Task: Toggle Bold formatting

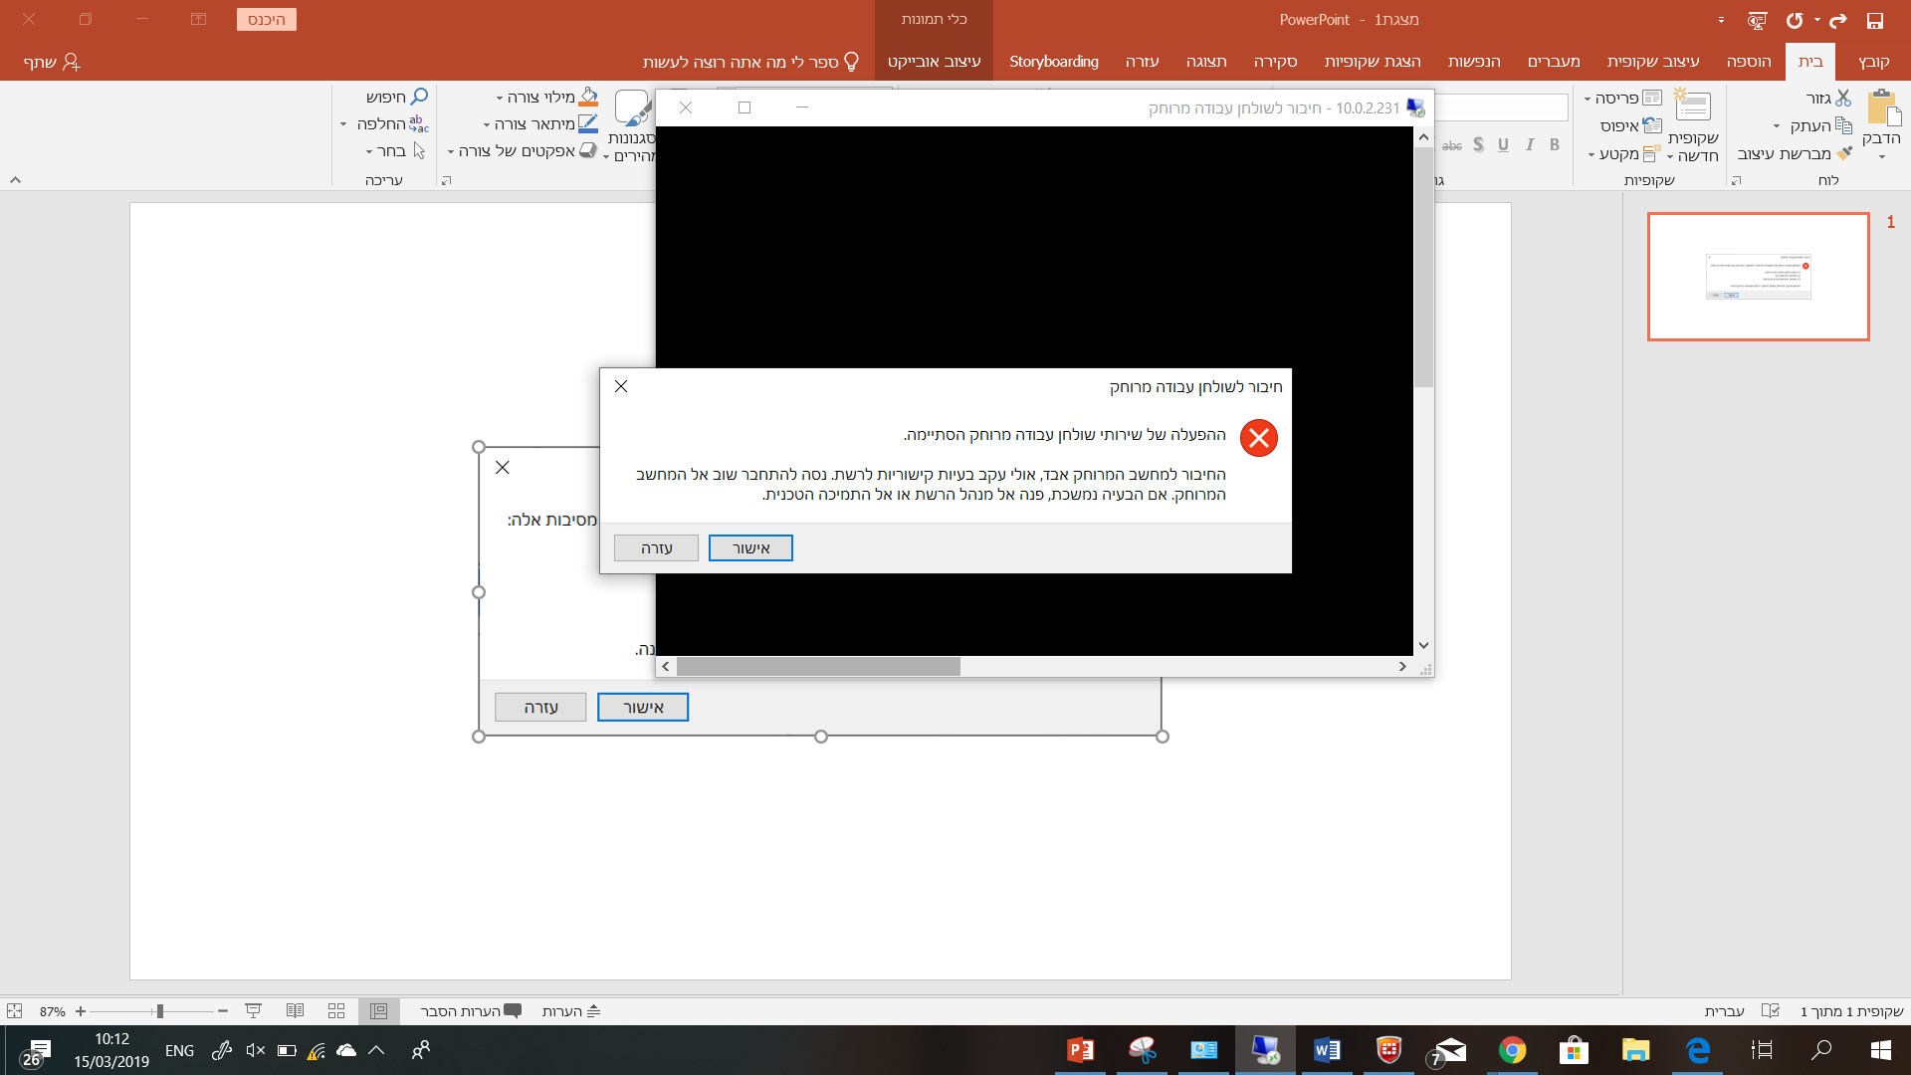Action: [1555, 145]
